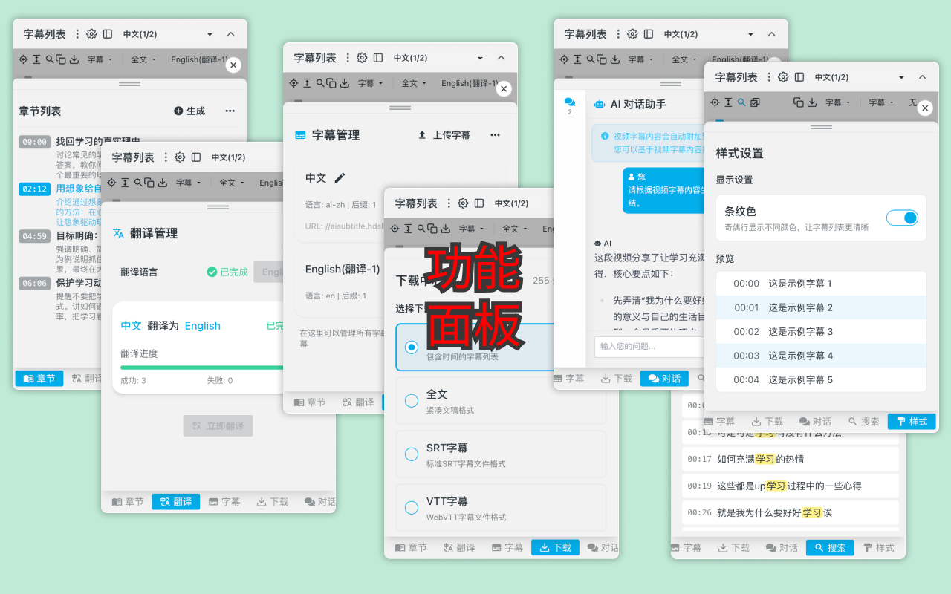Switch to the 搜索 tab at bottom

(829, 547)
